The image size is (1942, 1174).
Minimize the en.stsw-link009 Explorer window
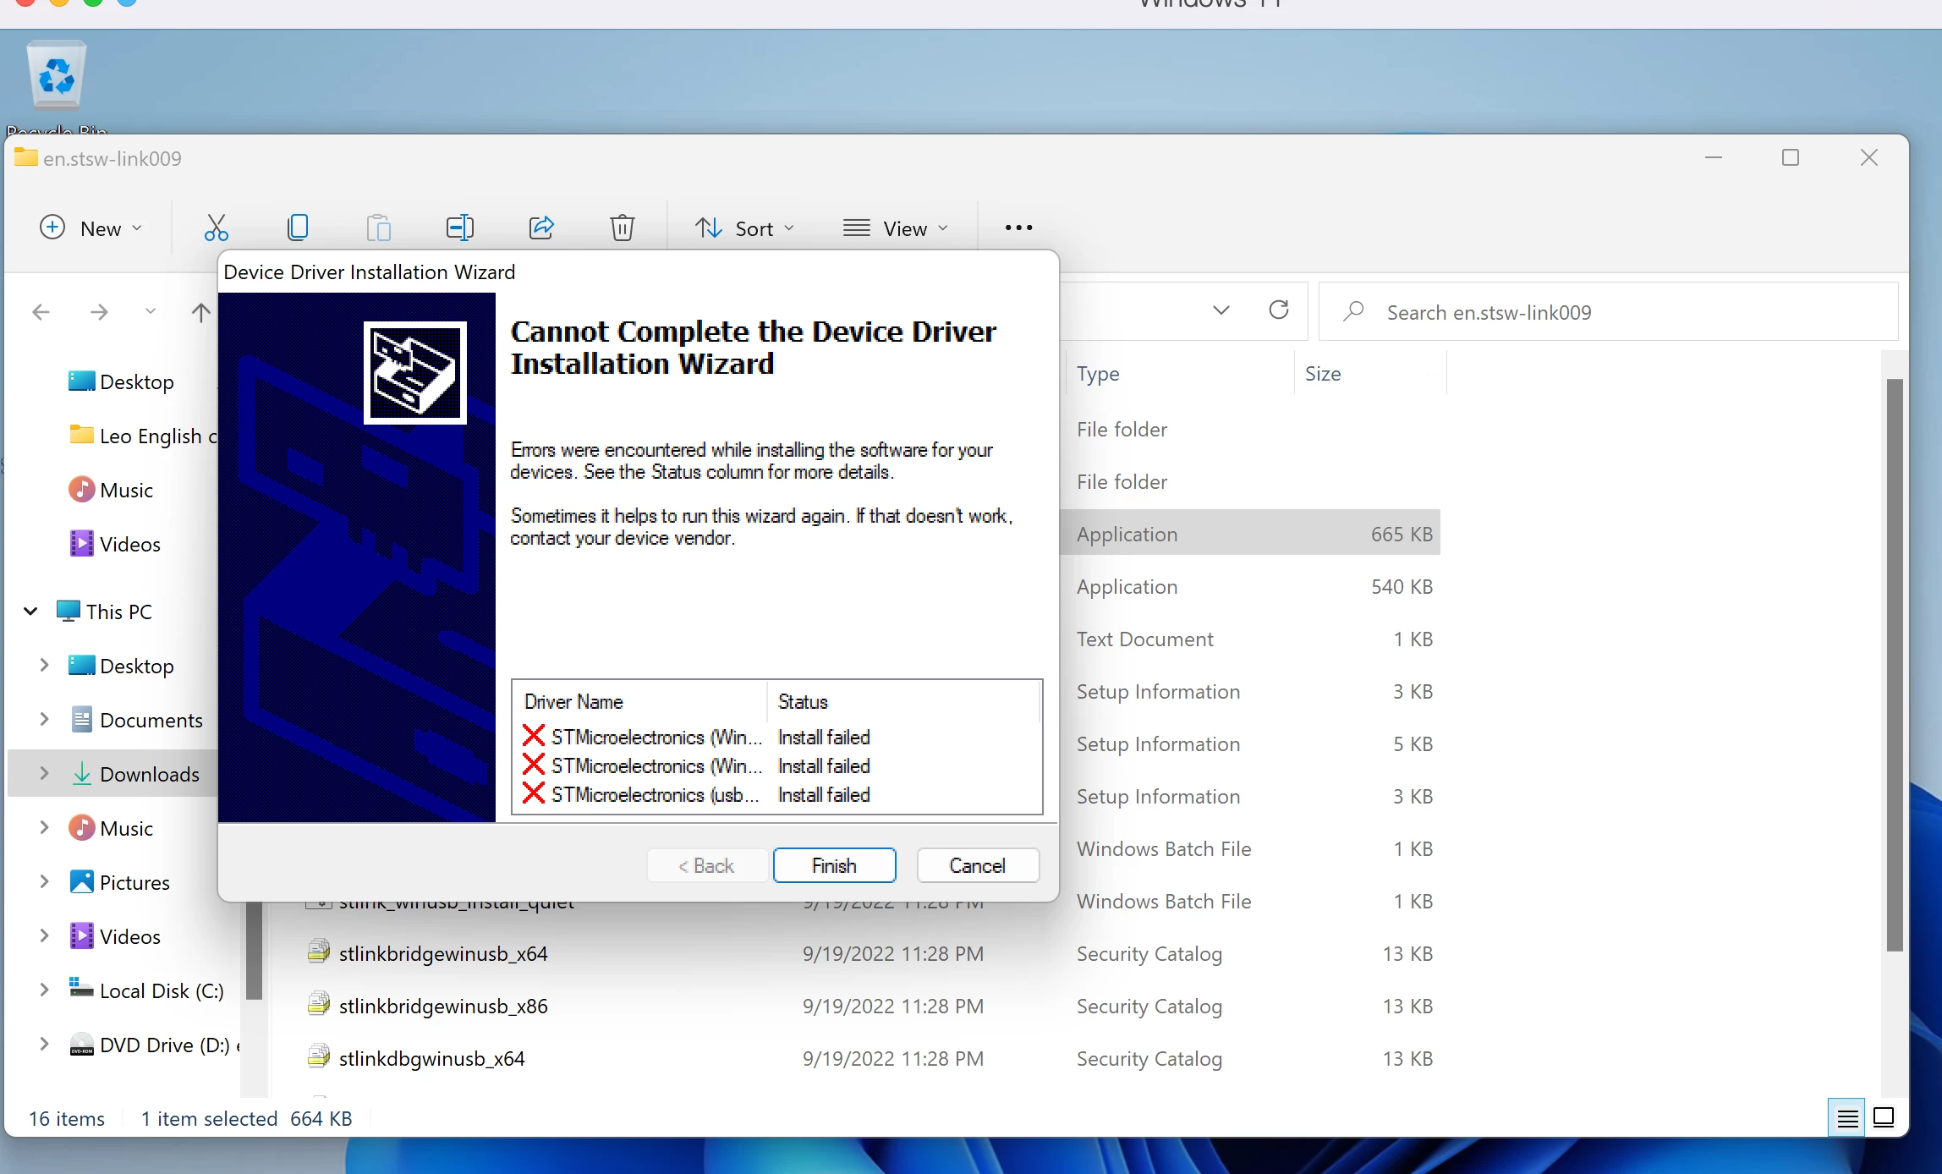pos(1714,157)
